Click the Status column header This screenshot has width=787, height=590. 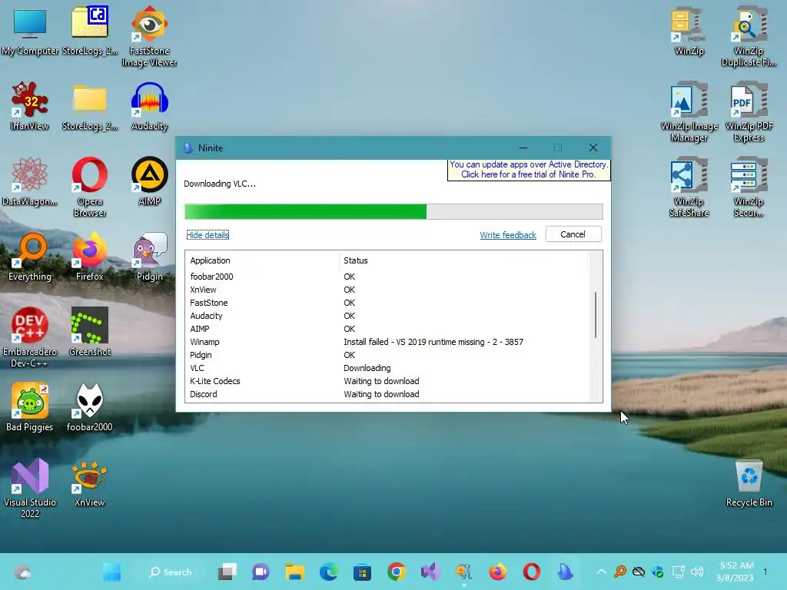(x=463, y=260)
